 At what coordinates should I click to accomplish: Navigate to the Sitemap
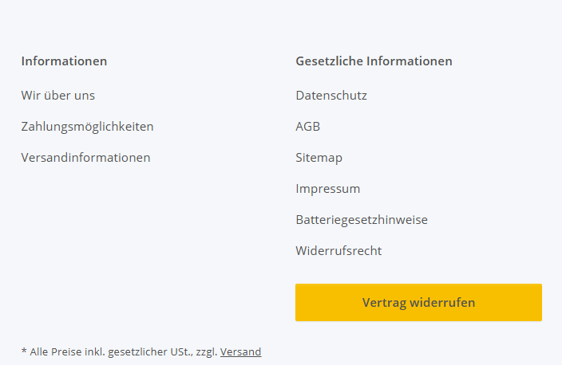319,158
